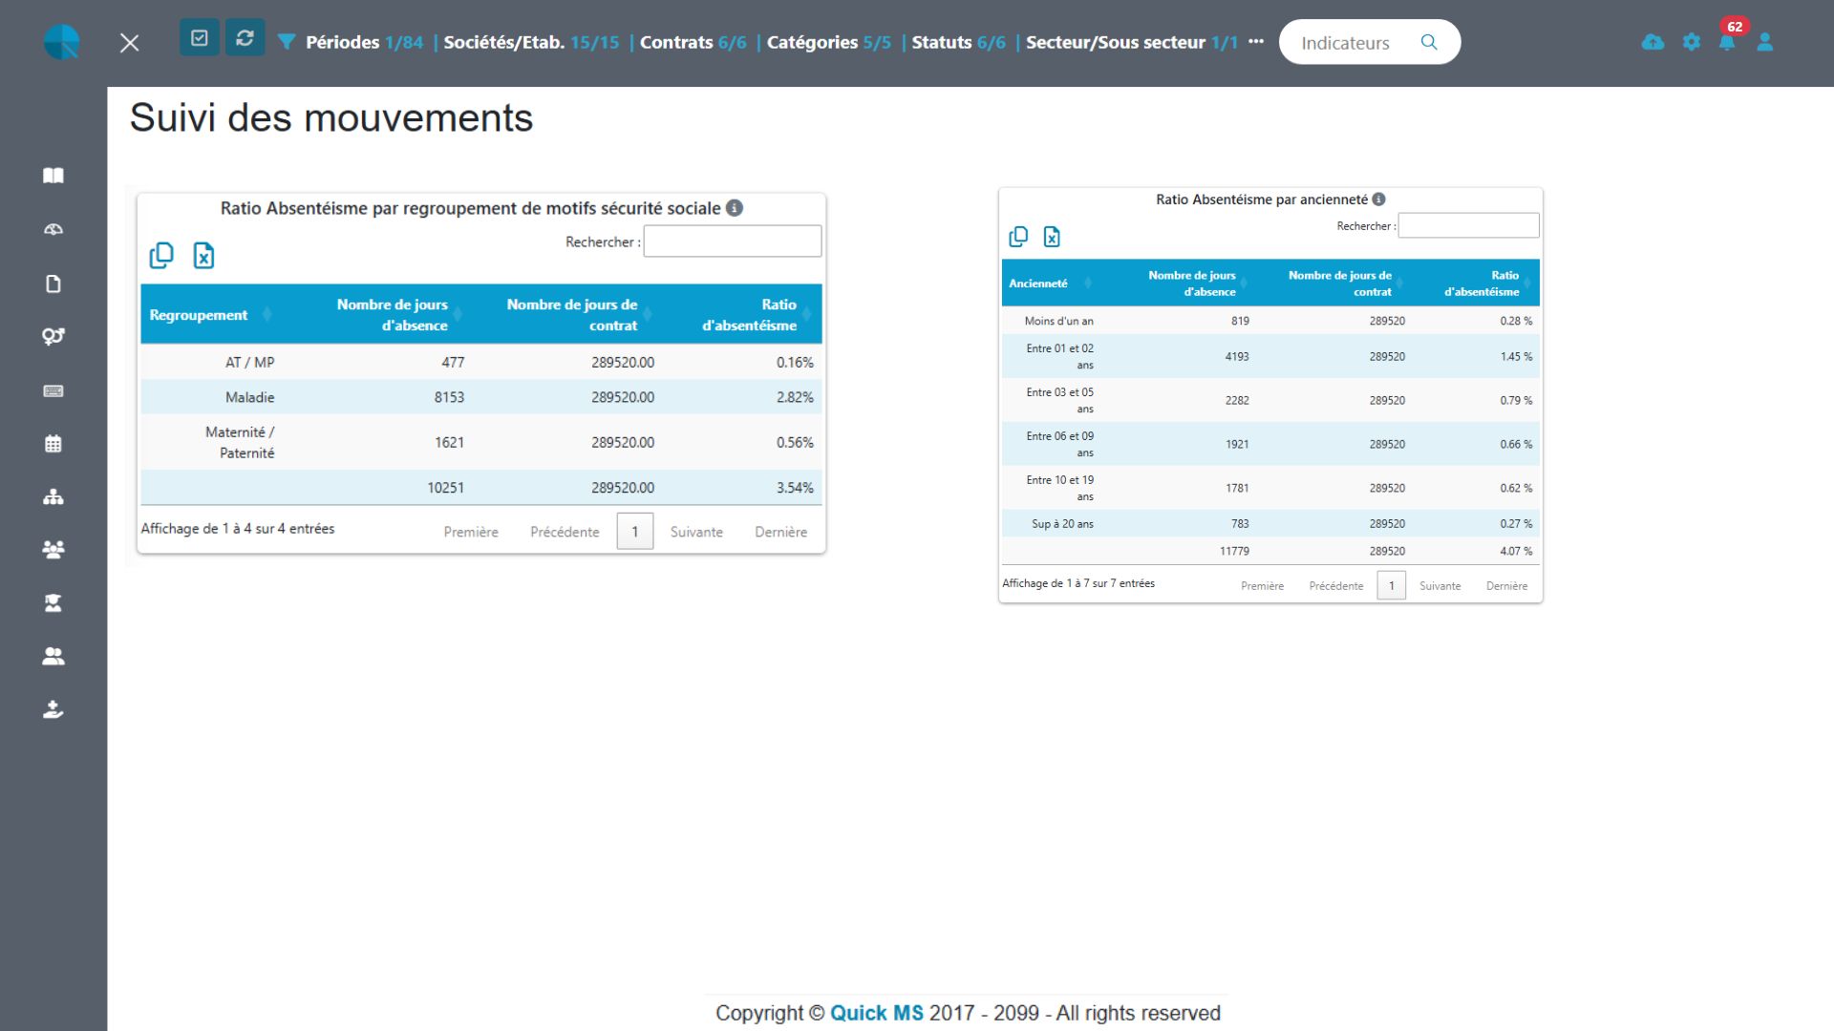Open the cloud upload icon
The height and width of the screenshot is (1031, 1834).
(x=1653, y=42)
